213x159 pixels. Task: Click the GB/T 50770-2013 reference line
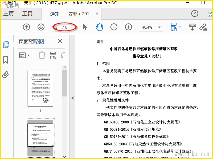point(148,151)
